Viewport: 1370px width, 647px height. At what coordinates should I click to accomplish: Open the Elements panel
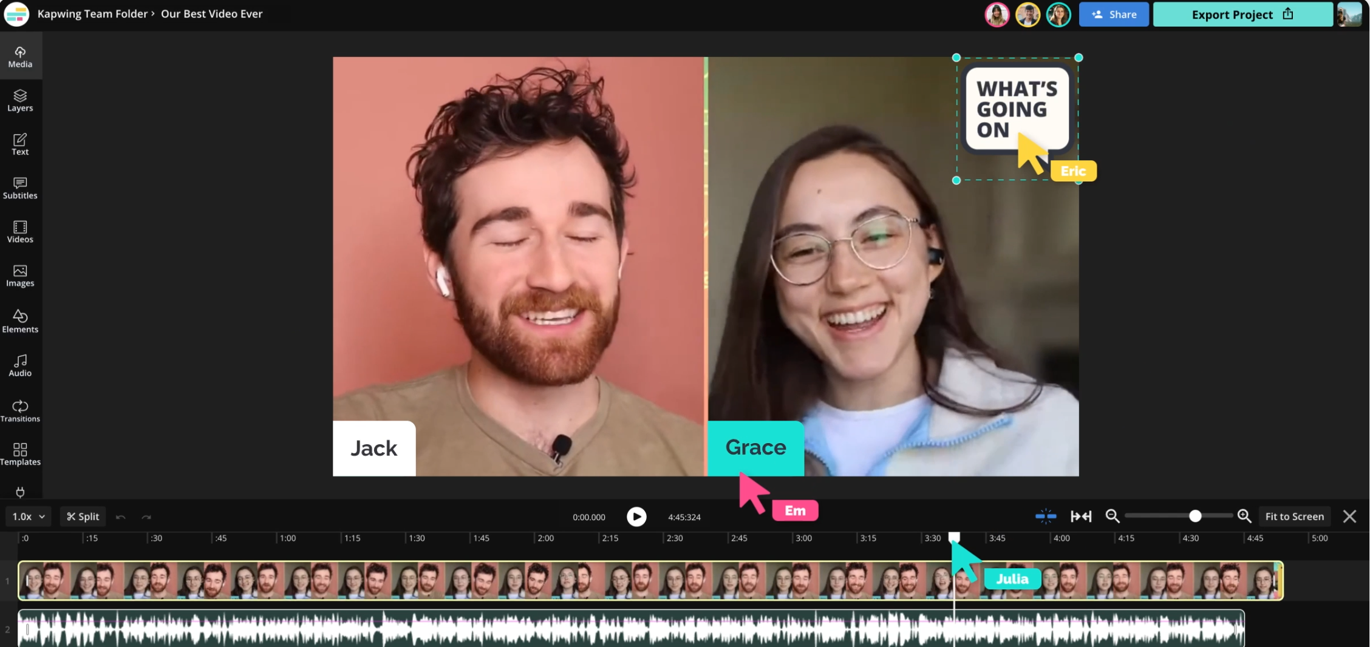pos(20,321)
